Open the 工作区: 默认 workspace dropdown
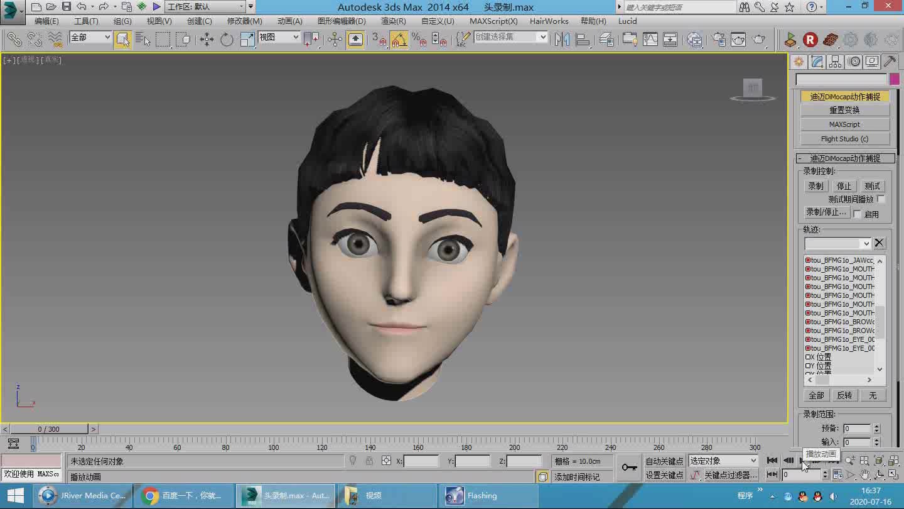Viewport: 904px width, 509px height. (x=205, y=7)
